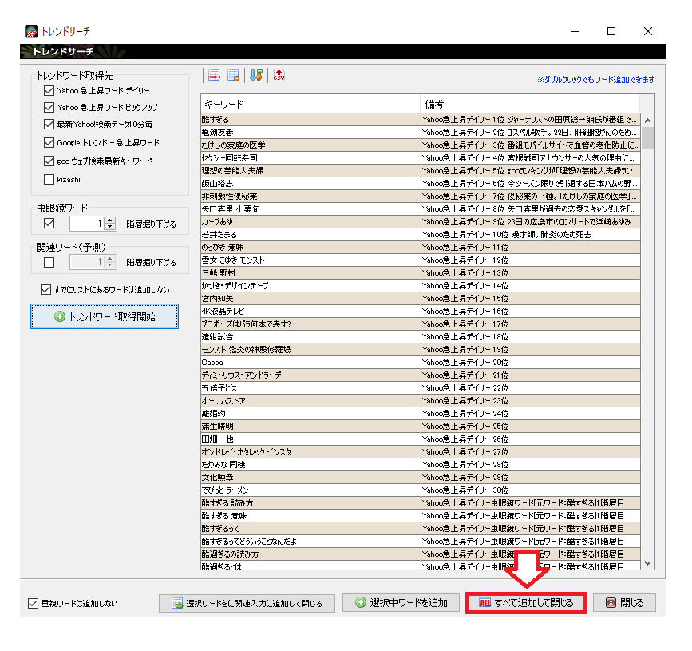Click 選択ワードをに関連入力に追加して閉じる button
Image resolution: width=692 pixels, height=651 pixels.
tap(247, 603)
